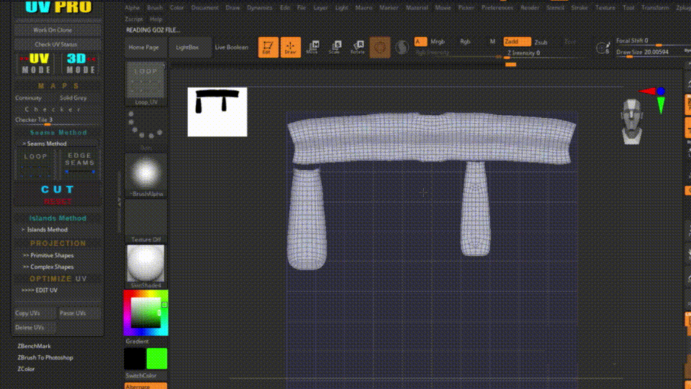The width and height of the screenshot is (691, 389).
Task: Open the Zscript menu
Action: 134,19
